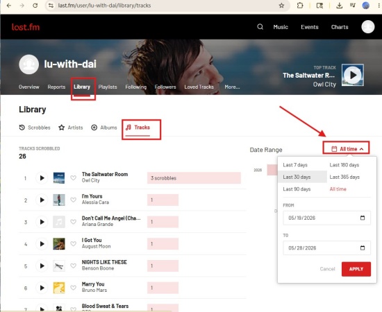Bookmark this page with the star icon
382x312 pixels.
pos(281,6)
